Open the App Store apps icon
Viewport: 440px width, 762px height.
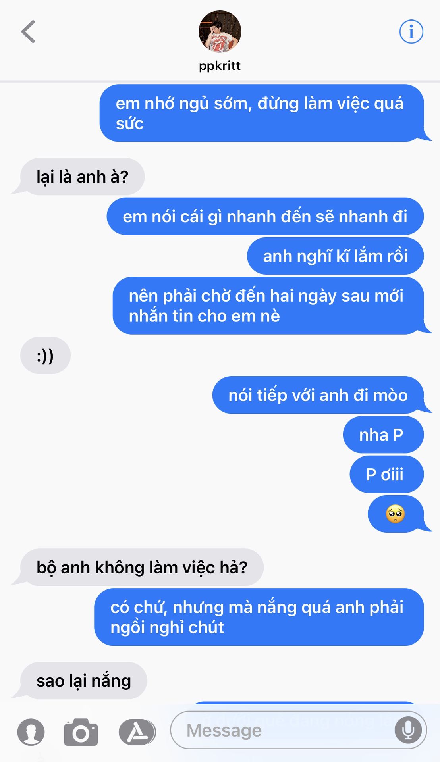point(137,731)
